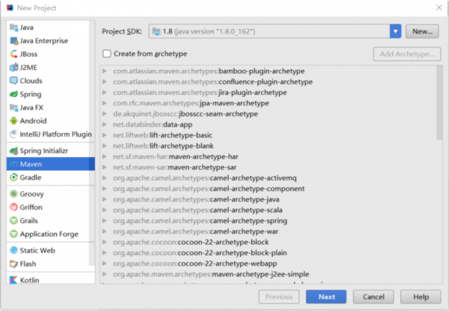This screenshot has height=311, width=449.
Task: Select the Spring Initializr icon
Action: [x=14, y=151]
